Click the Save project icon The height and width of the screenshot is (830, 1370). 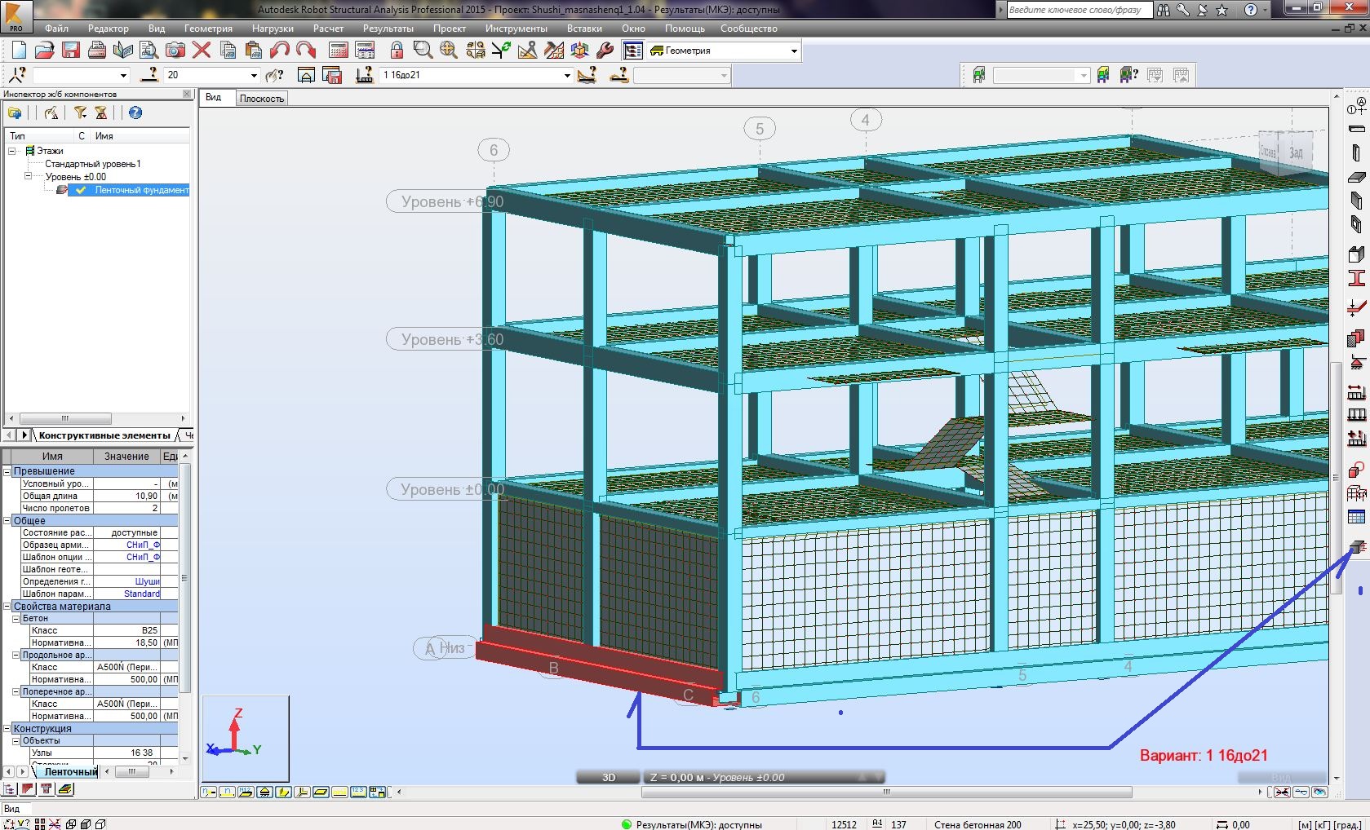pos(71,51)
